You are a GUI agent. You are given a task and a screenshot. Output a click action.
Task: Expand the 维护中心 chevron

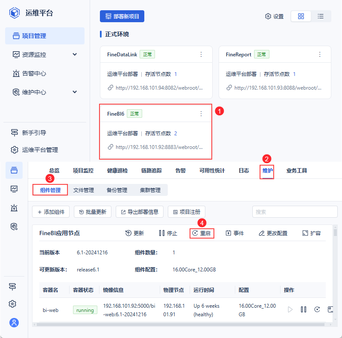click(75, 92)
